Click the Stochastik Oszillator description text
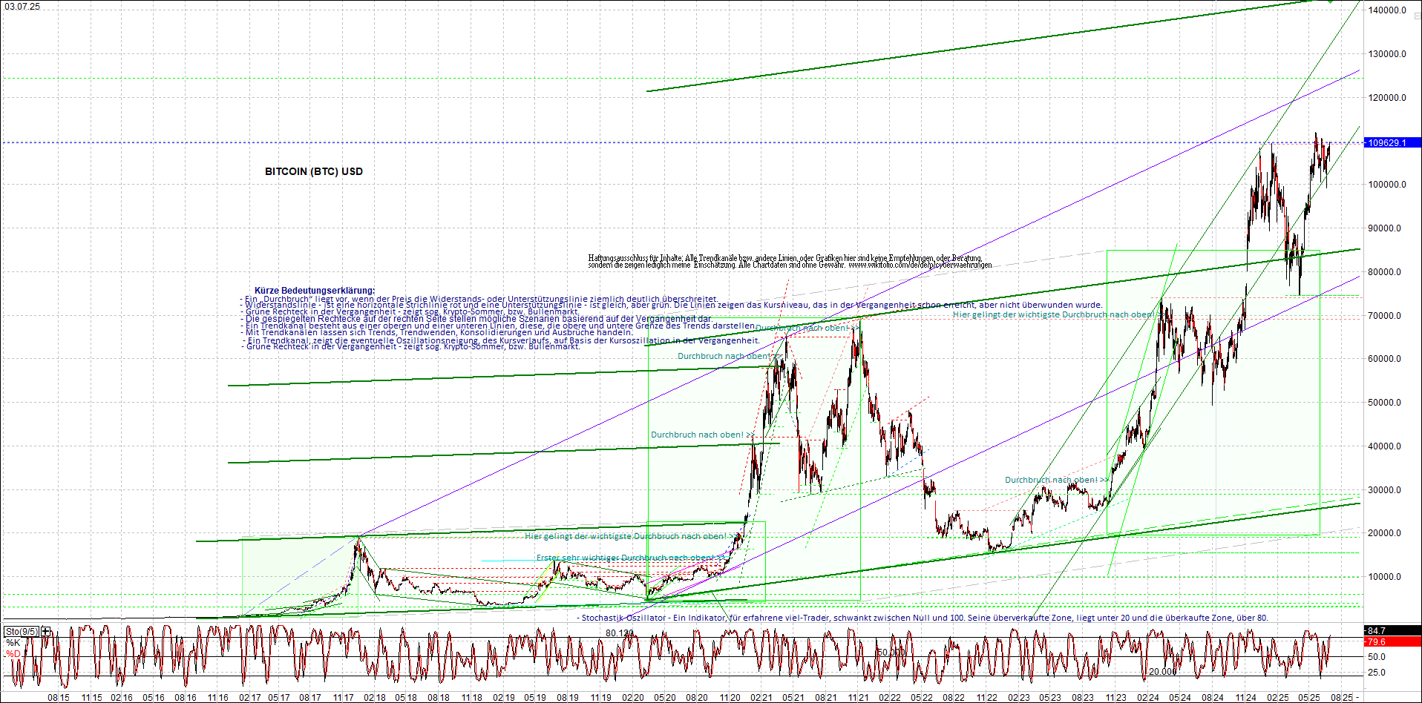 point(923,618)
